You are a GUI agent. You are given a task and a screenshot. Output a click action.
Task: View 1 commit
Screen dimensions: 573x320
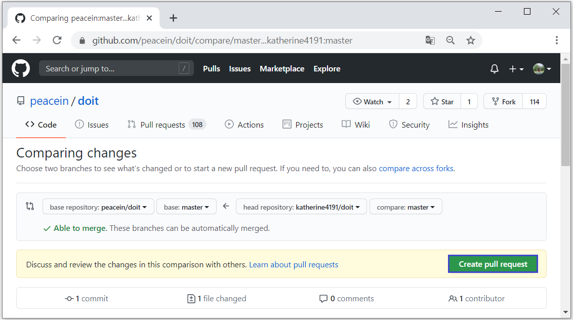point(86,298)
